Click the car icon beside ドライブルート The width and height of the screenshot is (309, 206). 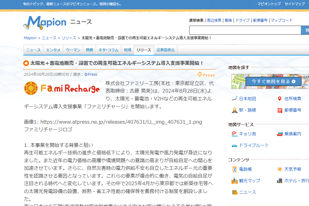pyautogui.click(x=234, y=146)
